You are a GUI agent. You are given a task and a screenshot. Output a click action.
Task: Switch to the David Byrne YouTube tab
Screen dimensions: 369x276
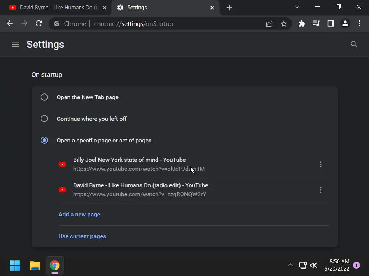tap(56, 8)
